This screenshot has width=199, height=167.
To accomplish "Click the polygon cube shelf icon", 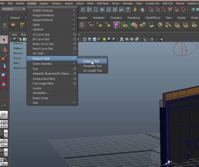I will coord(22,25).
